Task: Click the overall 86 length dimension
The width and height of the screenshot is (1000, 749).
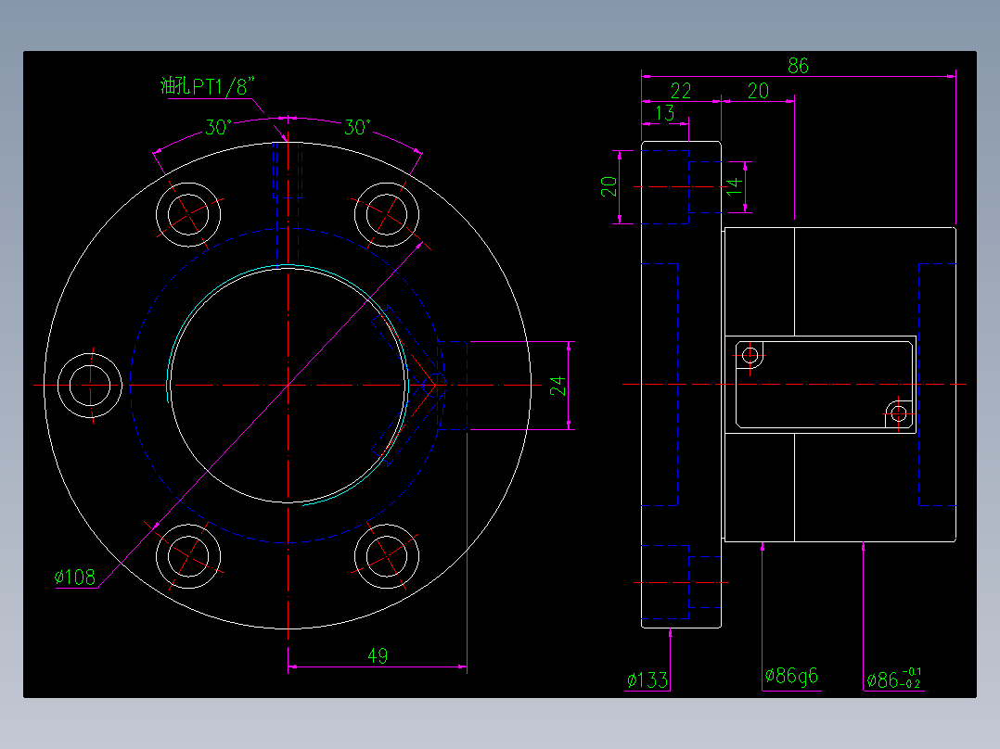Action: [798, 66]
